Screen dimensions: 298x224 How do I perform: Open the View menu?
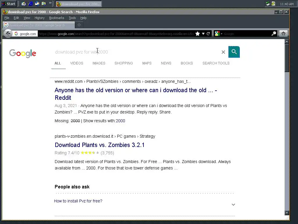27,18
